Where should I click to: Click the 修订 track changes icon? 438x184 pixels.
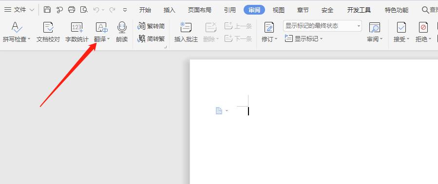[269, 28]
